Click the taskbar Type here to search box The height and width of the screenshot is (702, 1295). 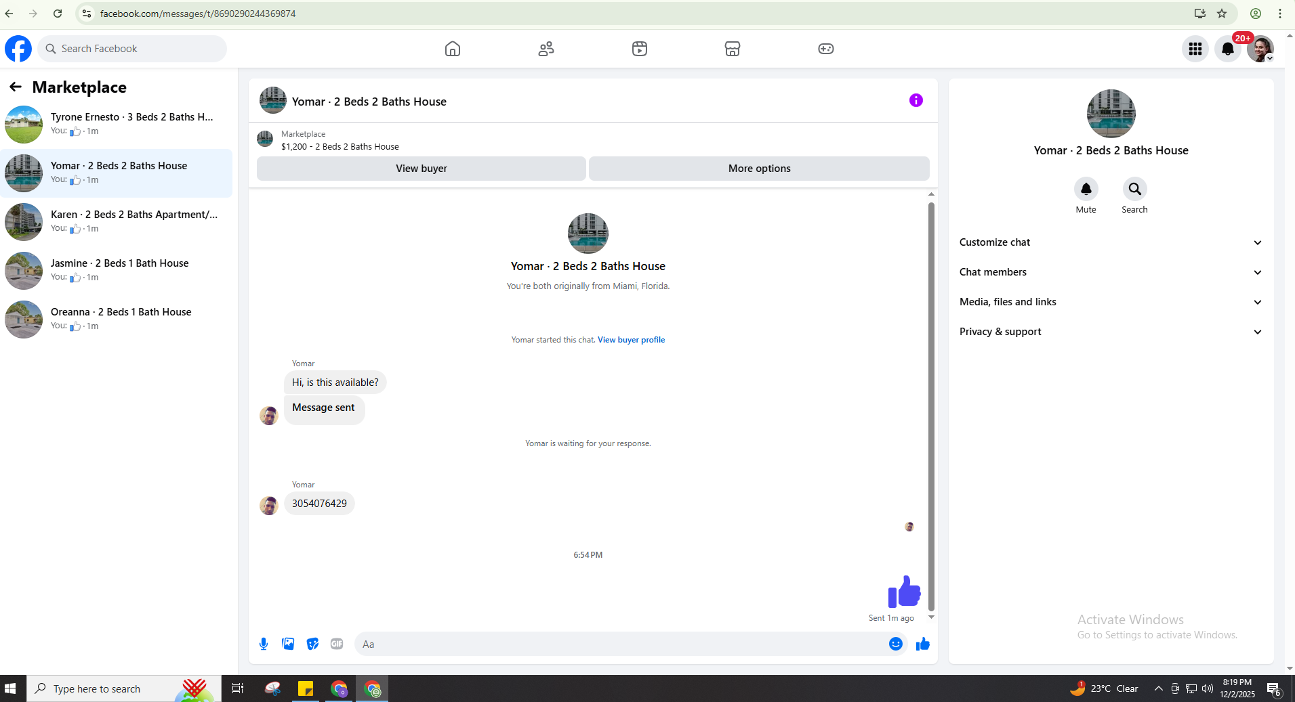(x=124, y=688)
